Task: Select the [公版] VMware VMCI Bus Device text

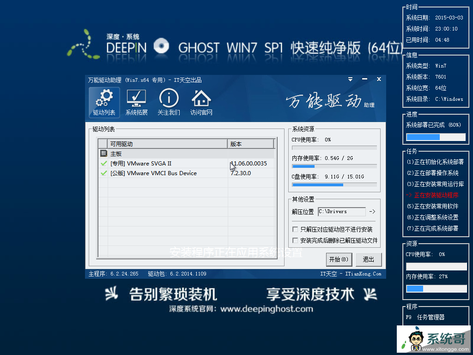Action: 153,173
